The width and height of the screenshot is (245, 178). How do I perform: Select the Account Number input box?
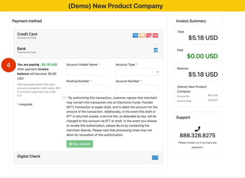click(x=137, y=88)
